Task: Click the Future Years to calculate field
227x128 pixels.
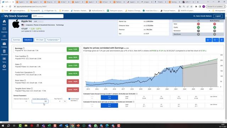Action: pos(40,101)
